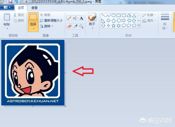Viewport: 175px width, 127px height.
Task: Select the Pencil tool
Action: pyautogui.click(x=69, y=18)
